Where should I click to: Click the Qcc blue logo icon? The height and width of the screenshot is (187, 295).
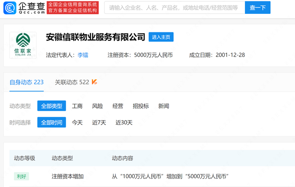click(10, 8)
